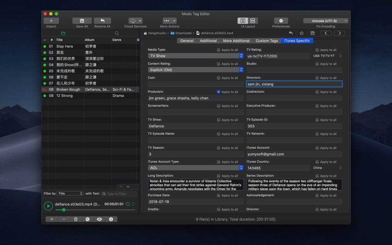Screen dimensions: 392x245
Task: Open the China country selector
Action: click(327, 168)
